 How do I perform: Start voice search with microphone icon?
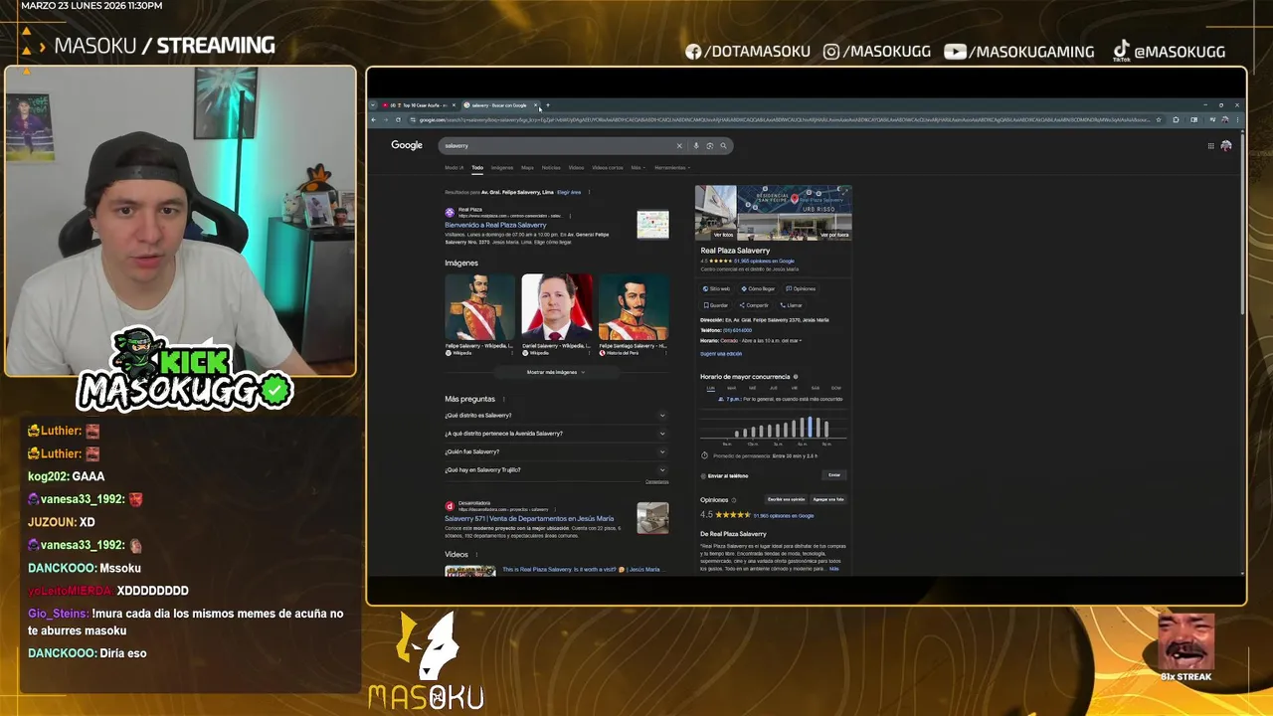(x=696, y=145)
